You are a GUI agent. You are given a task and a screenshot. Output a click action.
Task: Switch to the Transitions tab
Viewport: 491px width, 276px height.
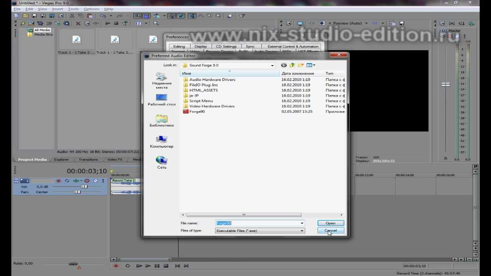[x=88, y=159]
